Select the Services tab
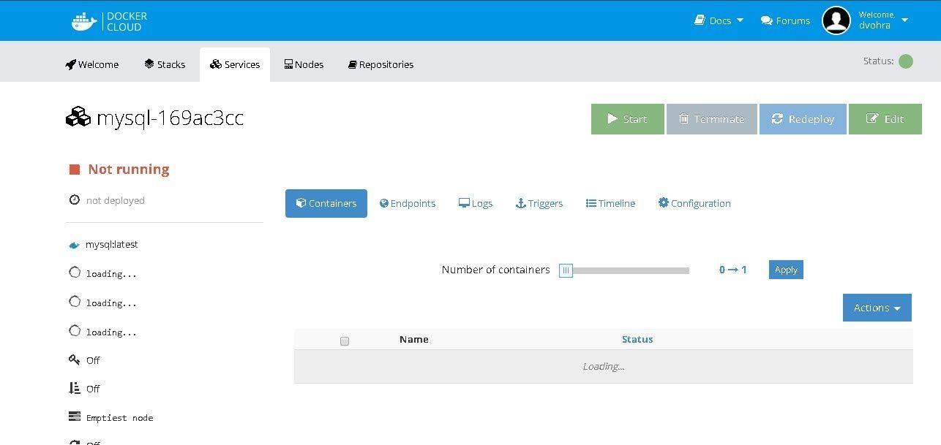The image size is (941, 445). (235, 64)
